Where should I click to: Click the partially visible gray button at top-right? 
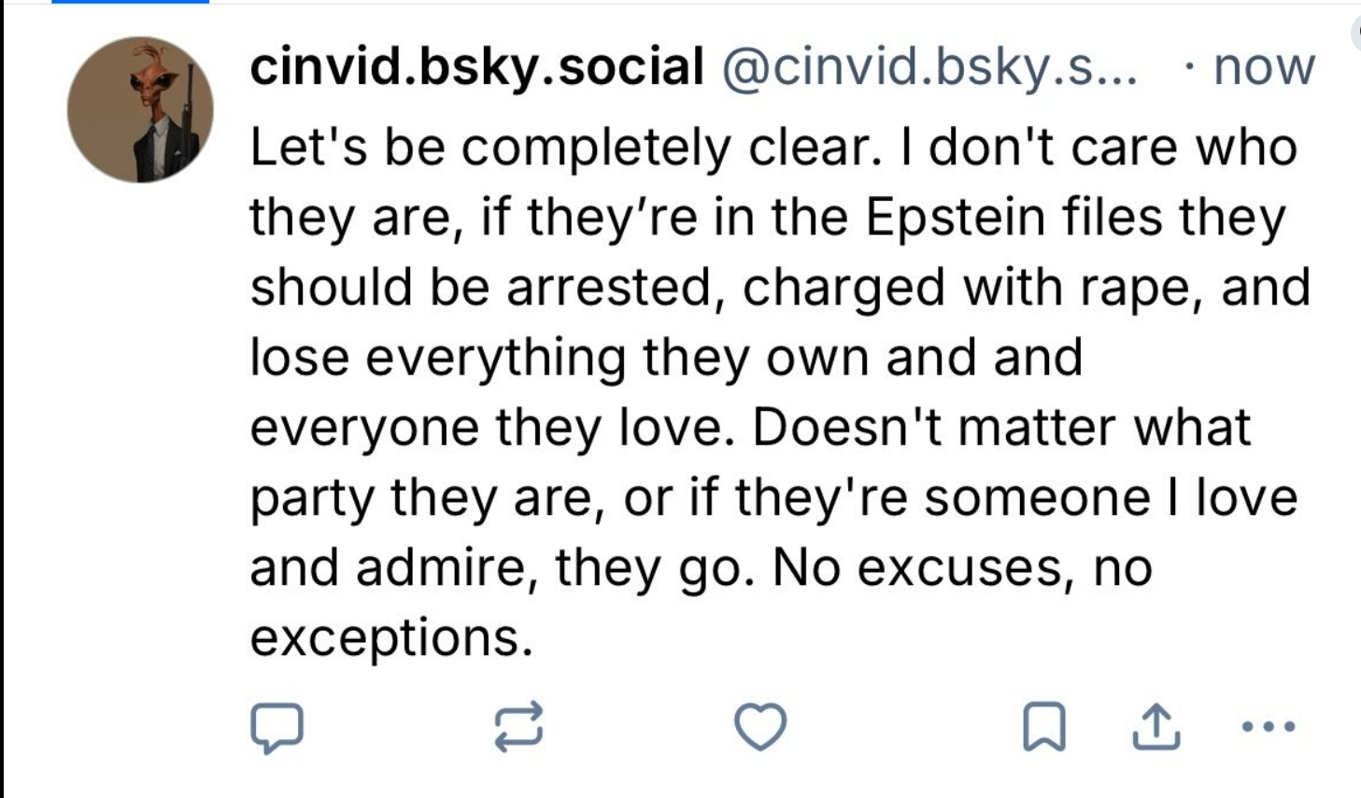(x=1356, y=34)
